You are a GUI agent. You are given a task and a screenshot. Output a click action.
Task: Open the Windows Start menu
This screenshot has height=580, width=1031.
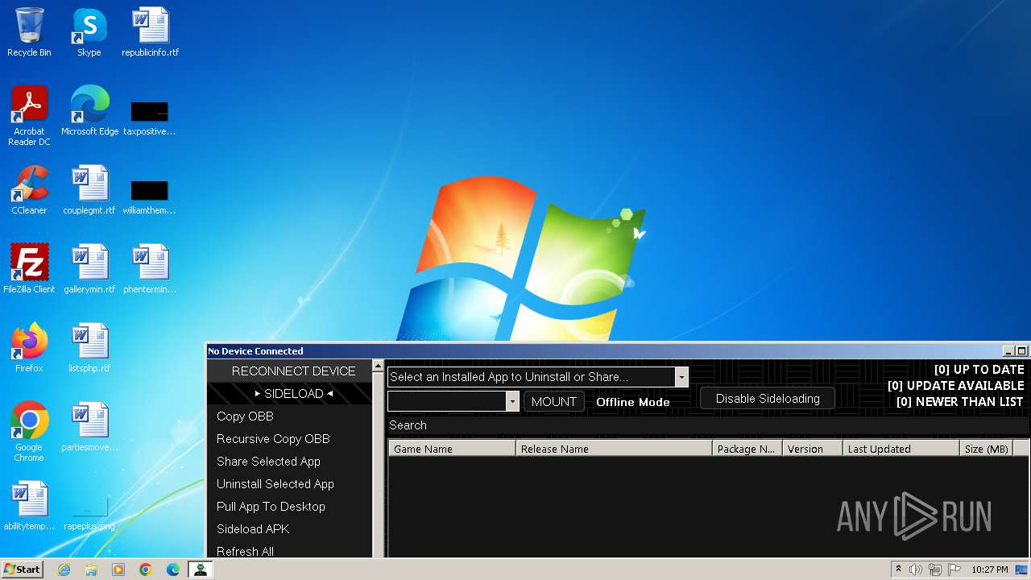(x=23, y=570)
